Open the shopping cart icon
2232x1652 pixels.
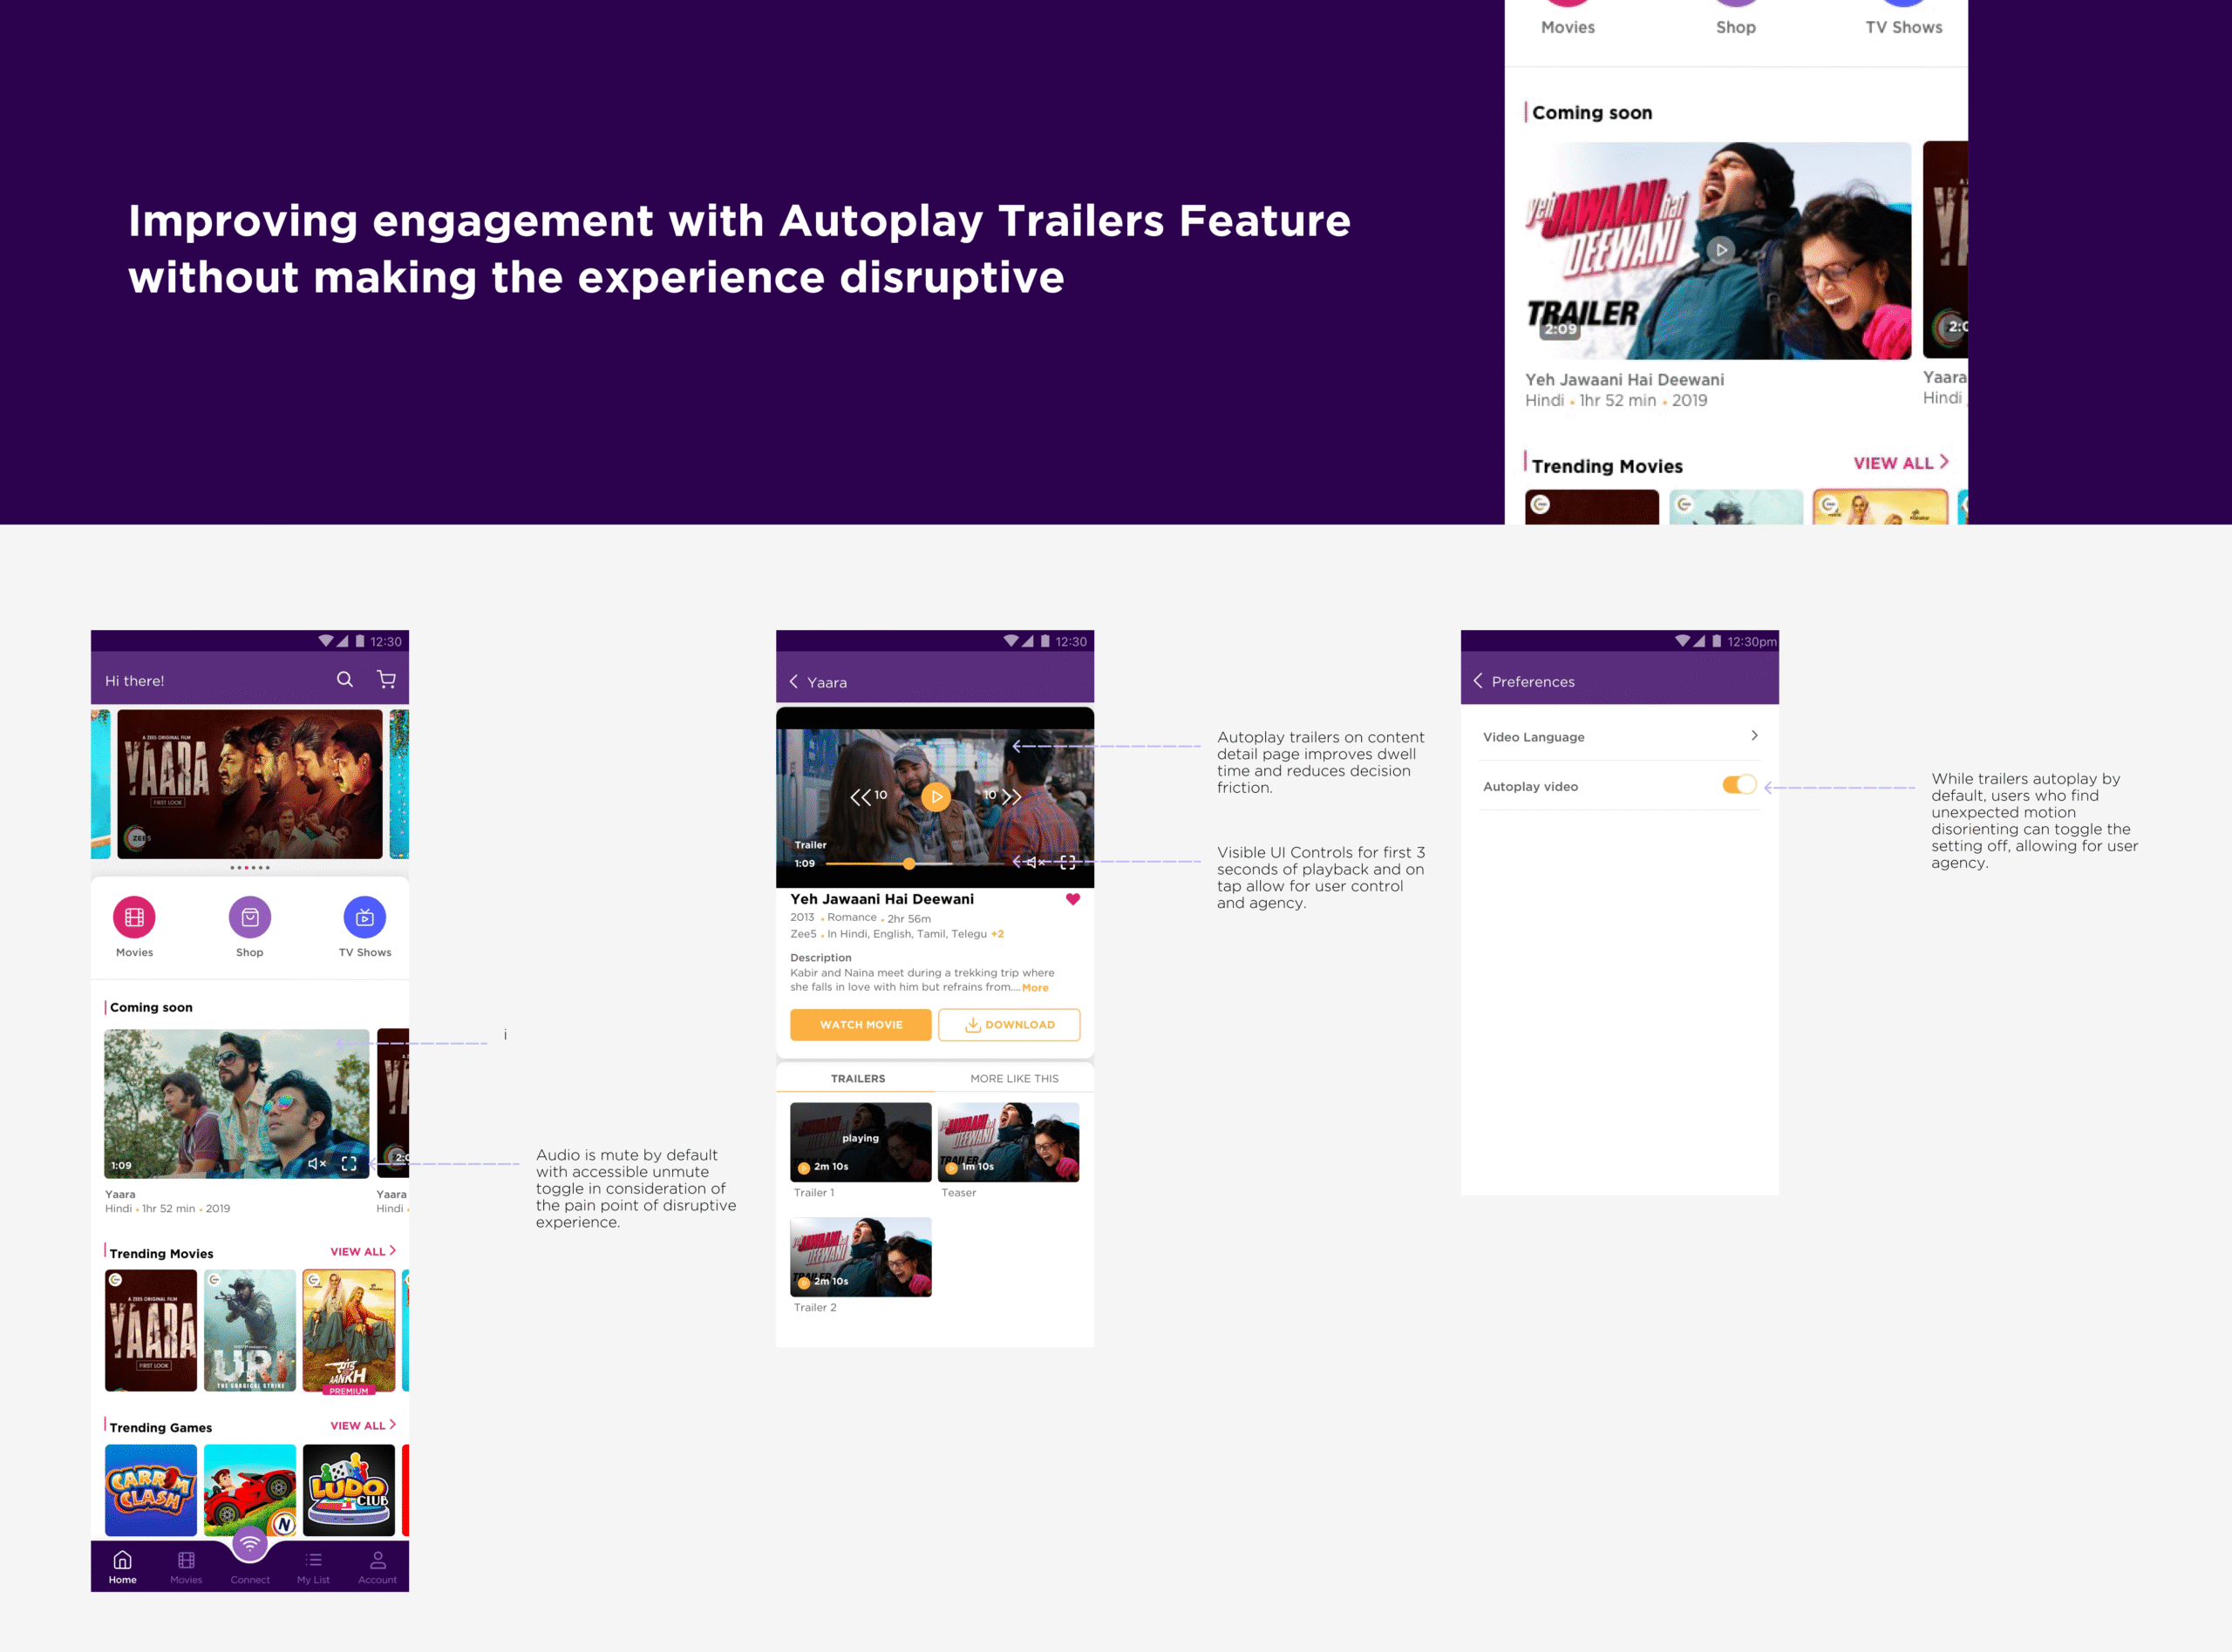[386, 680]
